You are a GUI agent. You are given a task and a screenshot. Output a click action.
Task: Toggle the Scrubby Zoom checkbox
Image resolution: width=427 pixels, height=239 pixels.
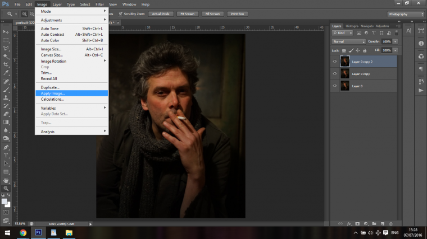coord(120,14)
